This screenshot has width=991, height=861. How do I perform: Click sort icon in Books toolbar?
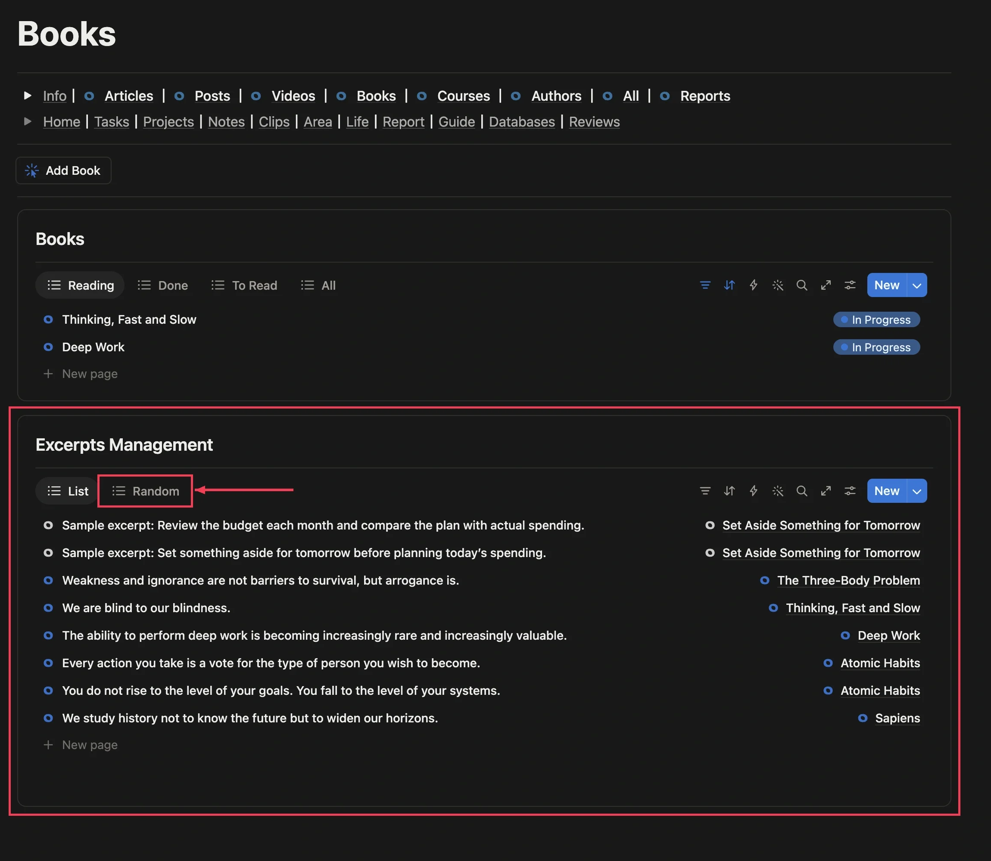point(729,285)
